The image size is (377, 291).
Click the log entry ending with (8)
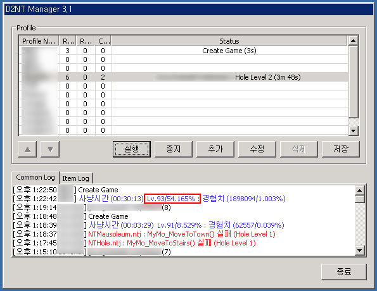click(x=92, y=207)
